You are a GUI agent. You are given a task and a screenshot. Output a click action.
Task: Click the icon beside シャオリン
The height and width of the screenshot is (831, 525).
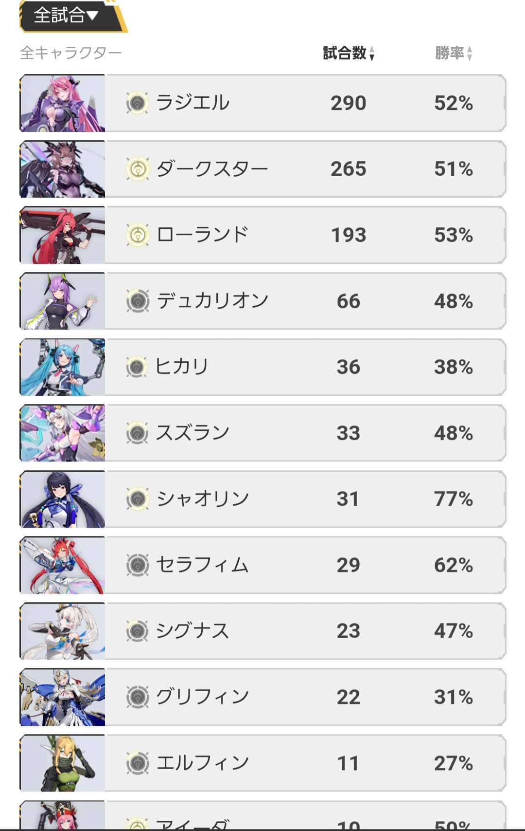[x=137, y=499]
